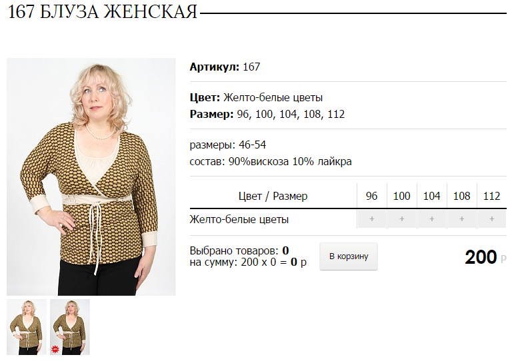Select the second thumbnail with red badge

[70, 327]
